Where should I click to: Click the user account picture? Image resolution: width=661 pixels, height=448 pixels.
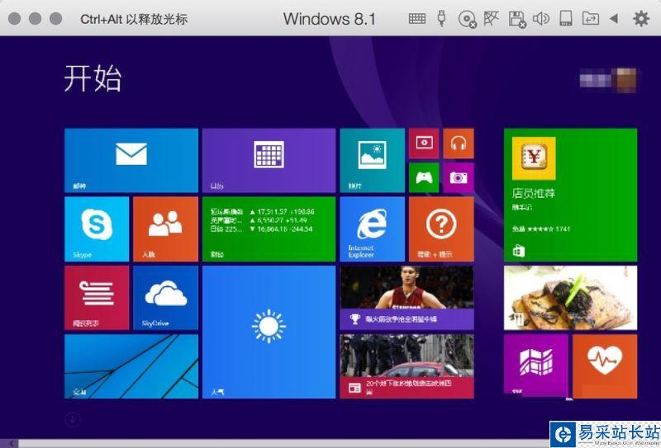(x=626, y=79)
